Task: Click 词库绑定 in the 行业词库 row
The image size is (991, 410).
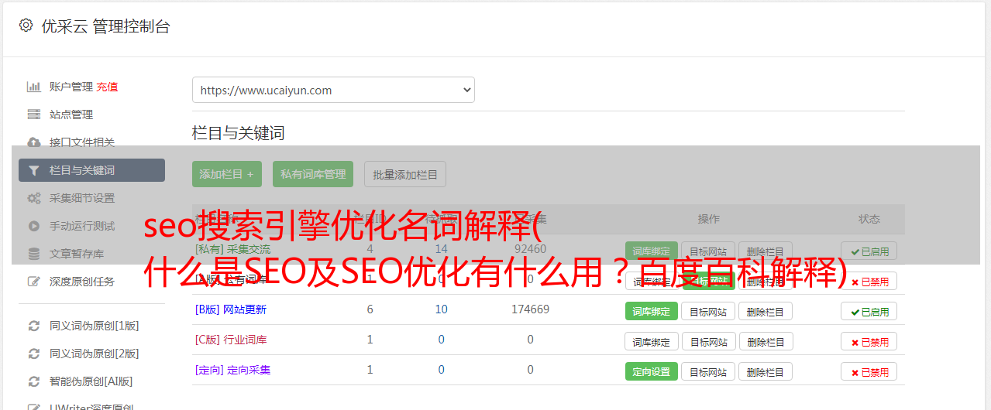Action: coord(652,342)
